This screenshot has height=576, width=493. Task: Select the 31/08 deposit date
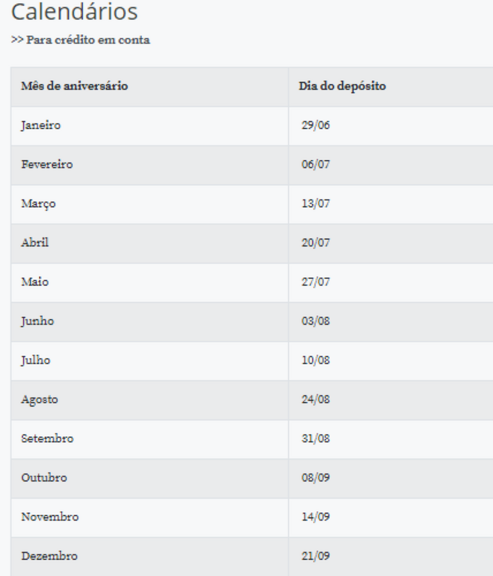coord(315,438)
